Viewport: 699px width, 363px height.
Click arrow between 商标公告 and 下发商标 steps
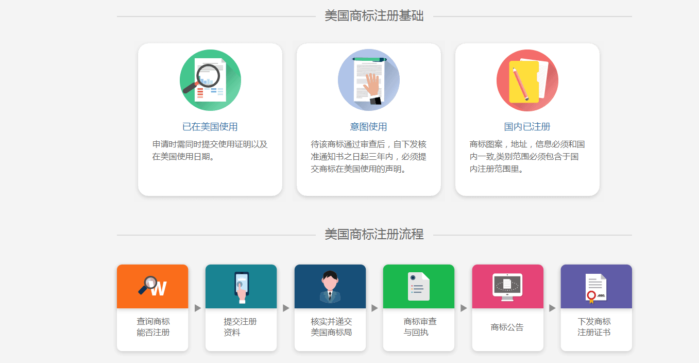(552, 308)
